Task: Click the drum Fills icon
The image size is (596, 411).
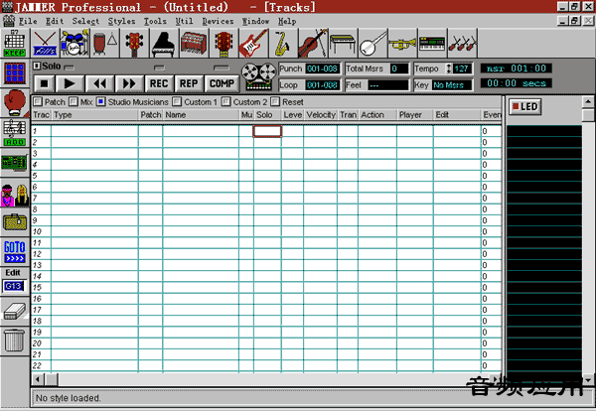Action: point(45,43)
